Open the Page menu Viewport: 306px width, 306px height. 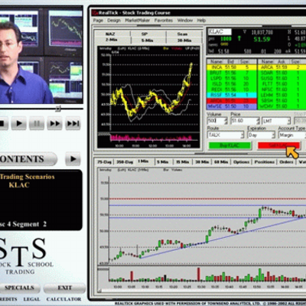[x=98, y=20]
